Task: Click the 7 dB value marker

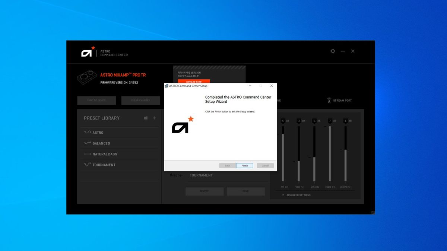Action: (330, 121)
